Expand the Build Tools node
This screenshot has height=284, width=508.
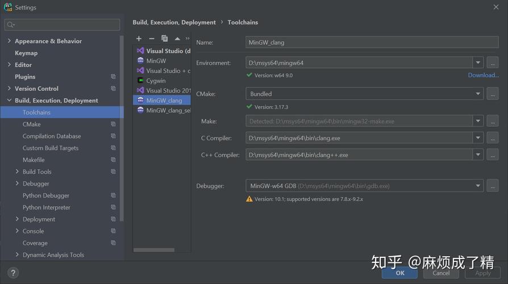coord(17,172)
